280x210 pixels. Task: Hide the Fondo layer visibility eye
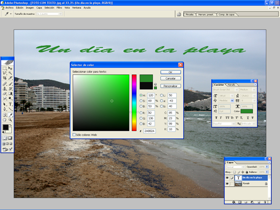[227, 184]
